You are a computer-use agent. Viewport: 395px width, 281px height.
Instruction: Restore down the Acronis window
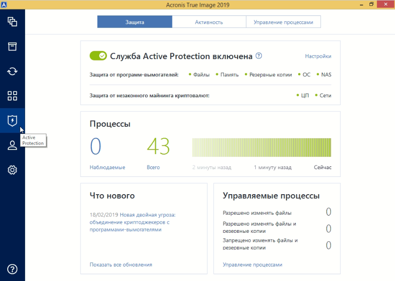point(371,5)
